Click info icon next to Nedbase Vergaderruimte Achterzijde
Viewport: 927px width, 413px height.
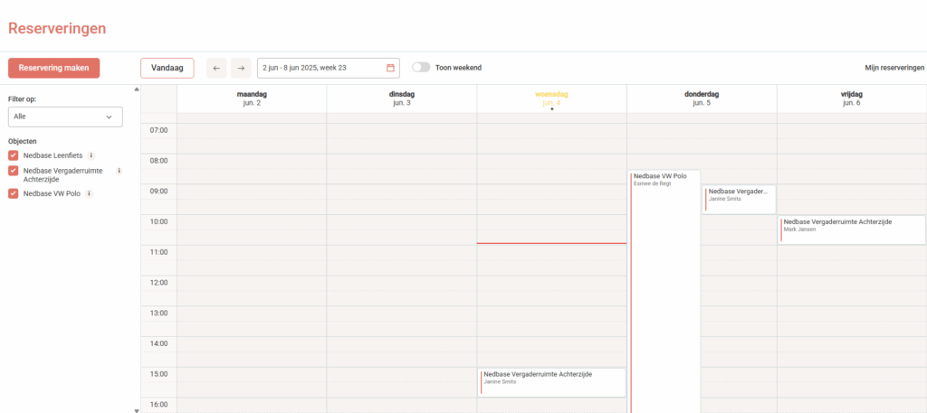119,170
